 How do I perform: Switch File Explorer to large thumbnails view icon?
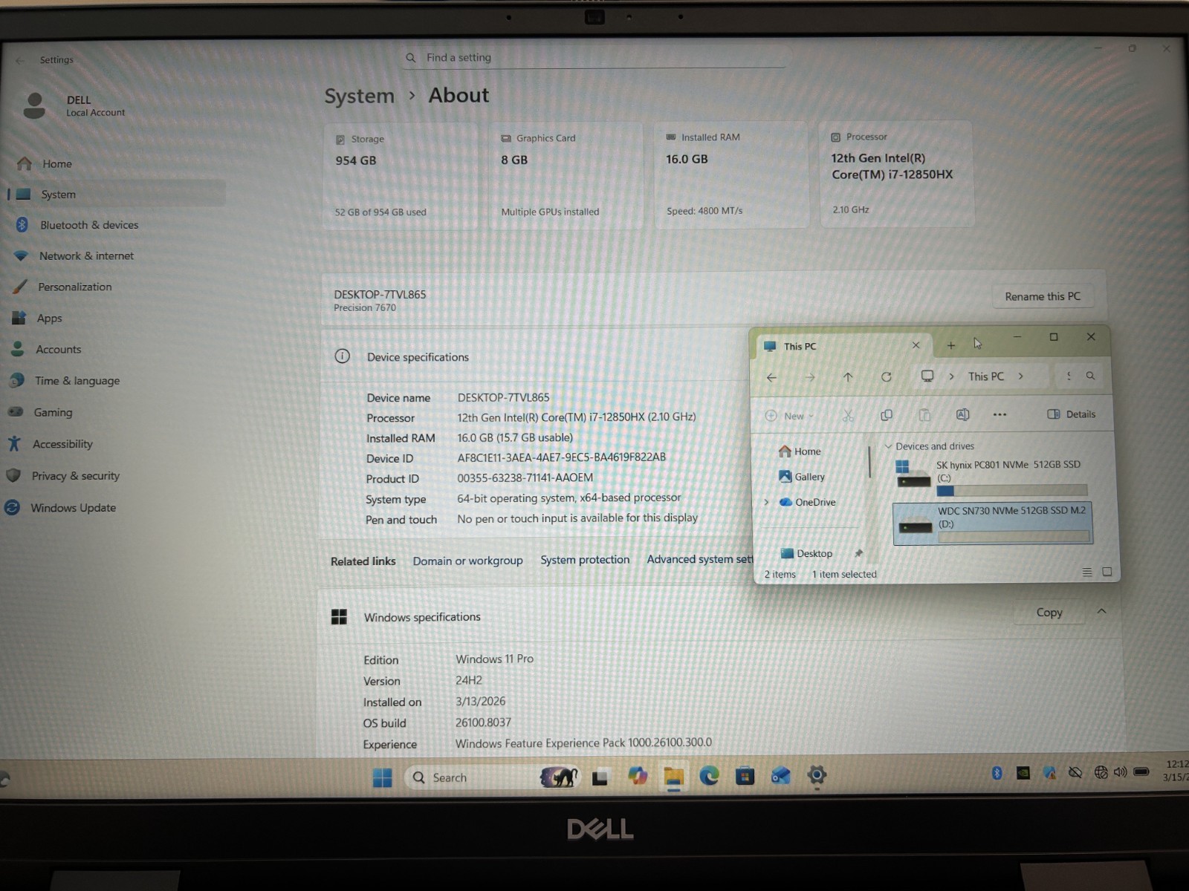[x=1107, y=572]
